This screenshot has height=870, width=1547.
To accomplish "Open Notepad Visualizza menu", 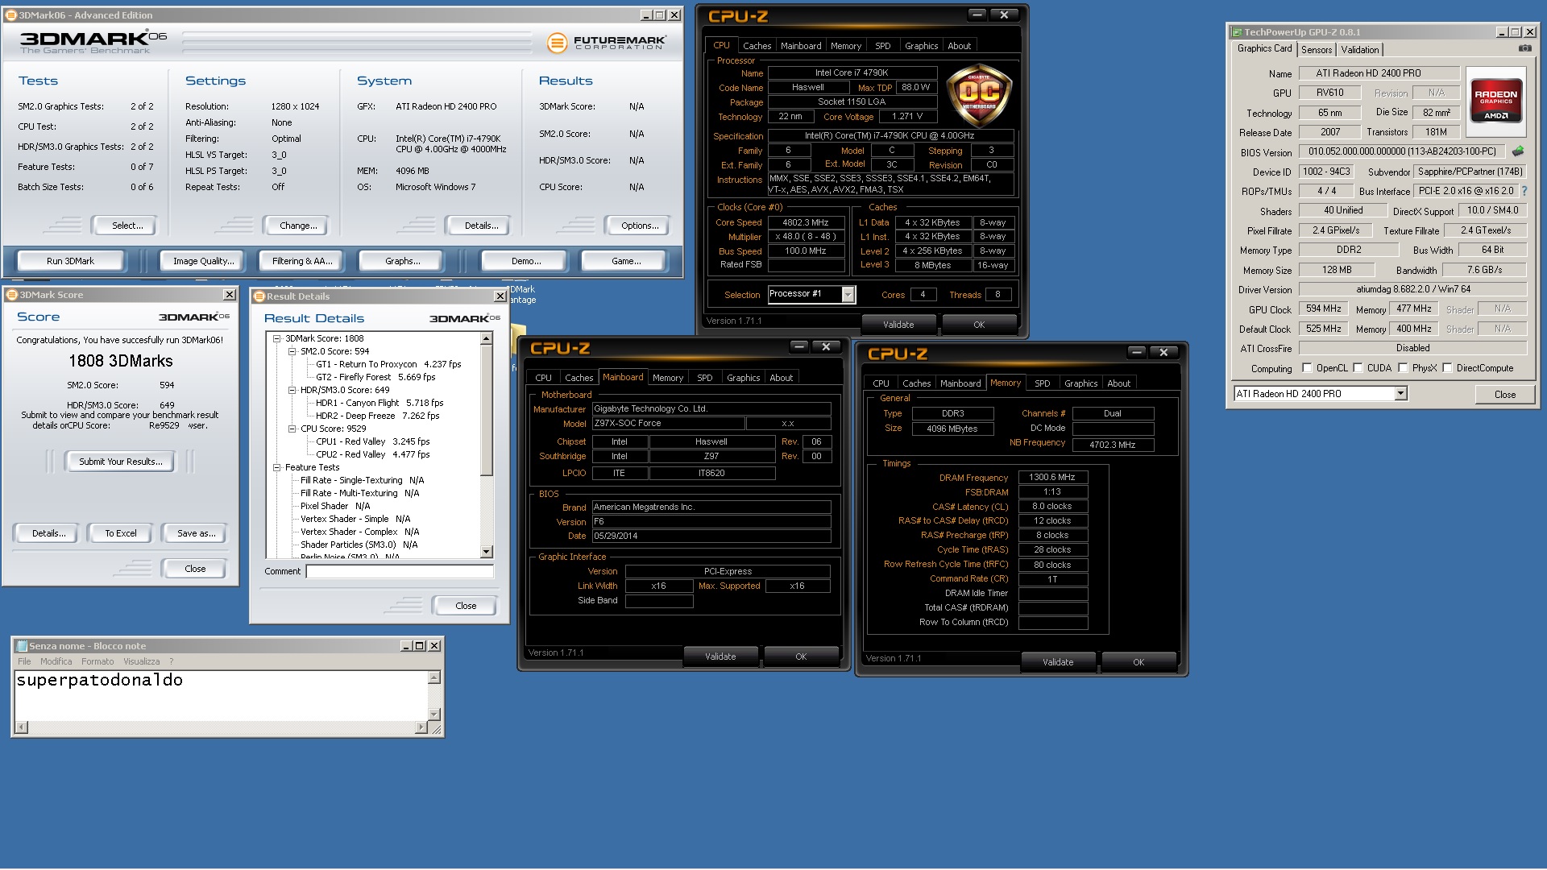I will click(x=142, y=661).
